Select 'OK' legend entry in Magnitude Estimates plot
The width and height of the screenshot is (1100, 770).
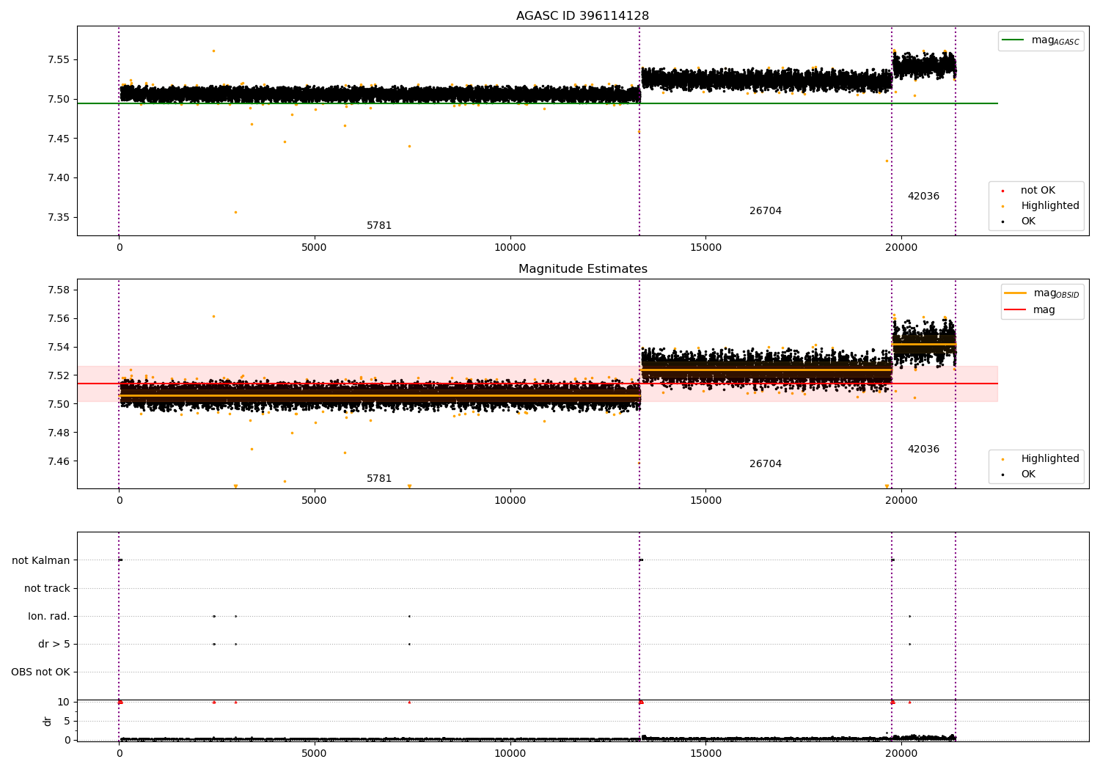click(x=1028, y=474)
